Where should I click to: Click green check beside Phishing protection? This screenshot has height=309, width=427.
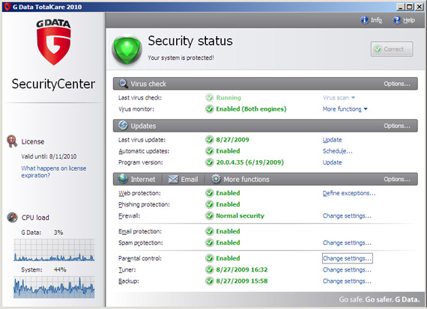tap(210, 204)
